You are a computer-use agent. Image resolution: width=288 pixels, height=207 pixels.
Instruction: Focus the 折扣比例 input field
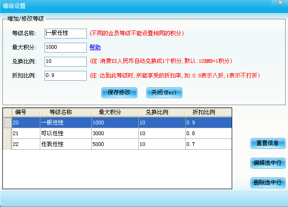coord(66,76)
